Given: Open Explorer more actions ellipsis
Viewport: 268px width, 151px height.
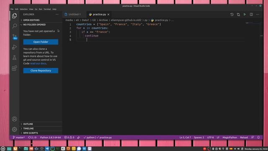Looking at the screenshot, I should click(57, 15).
